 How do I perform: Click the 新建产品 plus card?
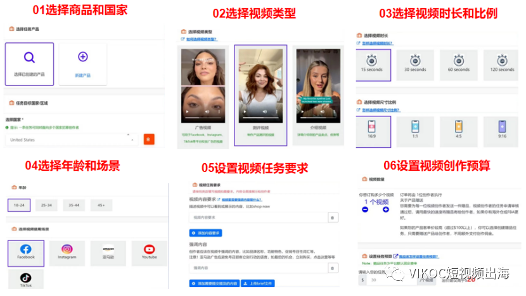pos(83,64)
